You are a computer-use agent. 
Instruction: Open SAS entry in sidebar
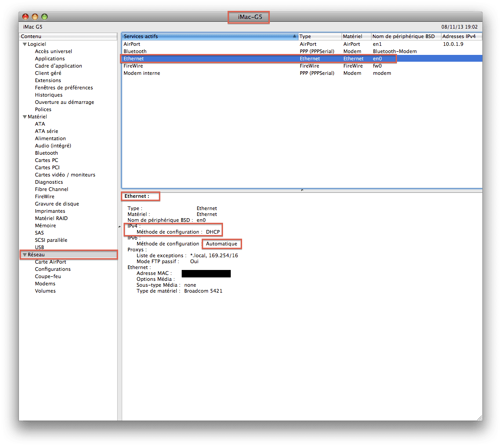click(x=40, y=233)
